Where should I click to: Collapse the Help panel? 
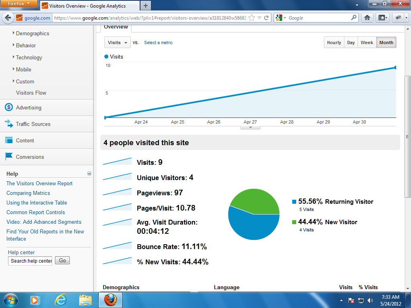tap(89, 174)
